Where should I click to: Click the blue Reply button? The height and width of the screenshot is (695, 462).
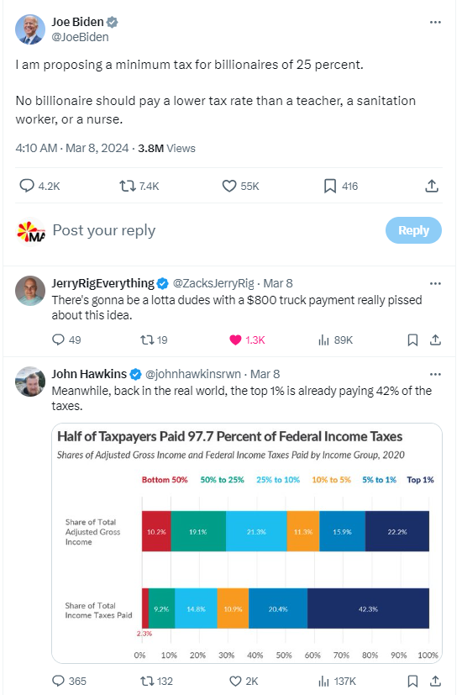413,230
